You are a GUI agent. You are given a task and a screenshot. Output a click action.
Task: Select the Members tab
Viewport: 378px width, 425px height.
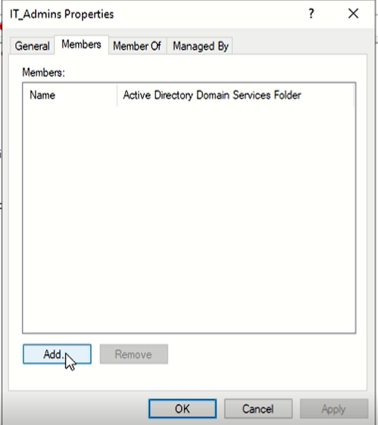81,45
